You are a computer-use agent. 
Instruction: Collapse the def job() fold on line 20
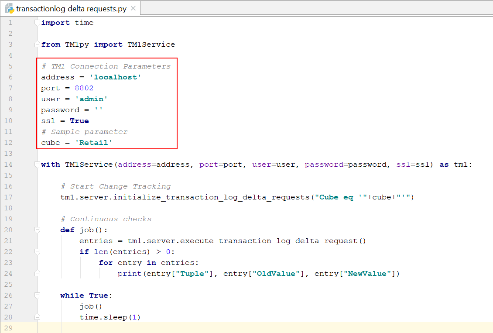tap(37, 230)
